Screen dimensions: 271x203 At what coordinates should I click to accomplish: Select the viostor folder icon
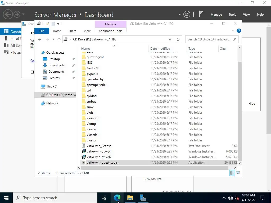(x=84, y=140)
